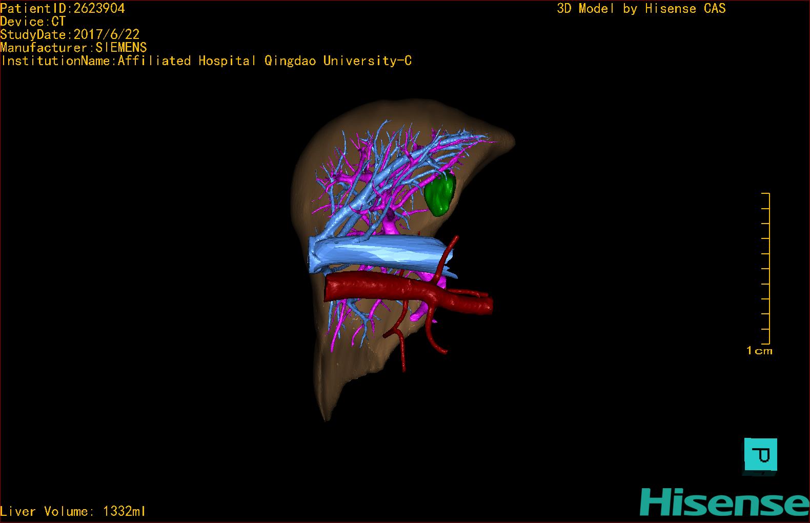Viewport: 810px width, 523px height.
Task: Click the Manufacturer:SIEMENS line
Action: click(x=74, y=48)
